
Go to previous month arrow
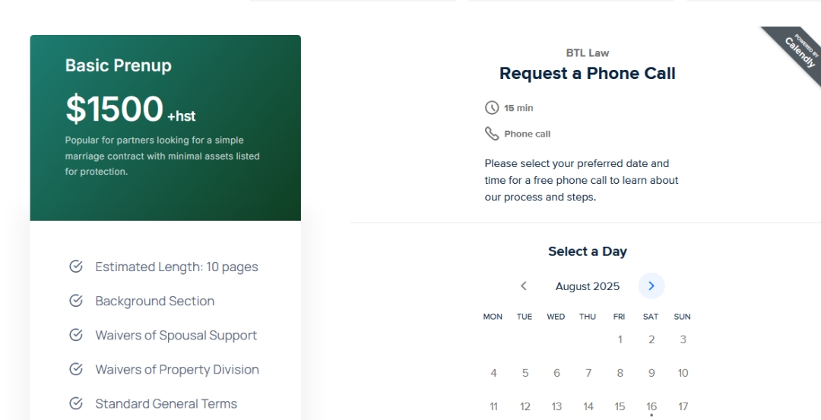(524, 286)
